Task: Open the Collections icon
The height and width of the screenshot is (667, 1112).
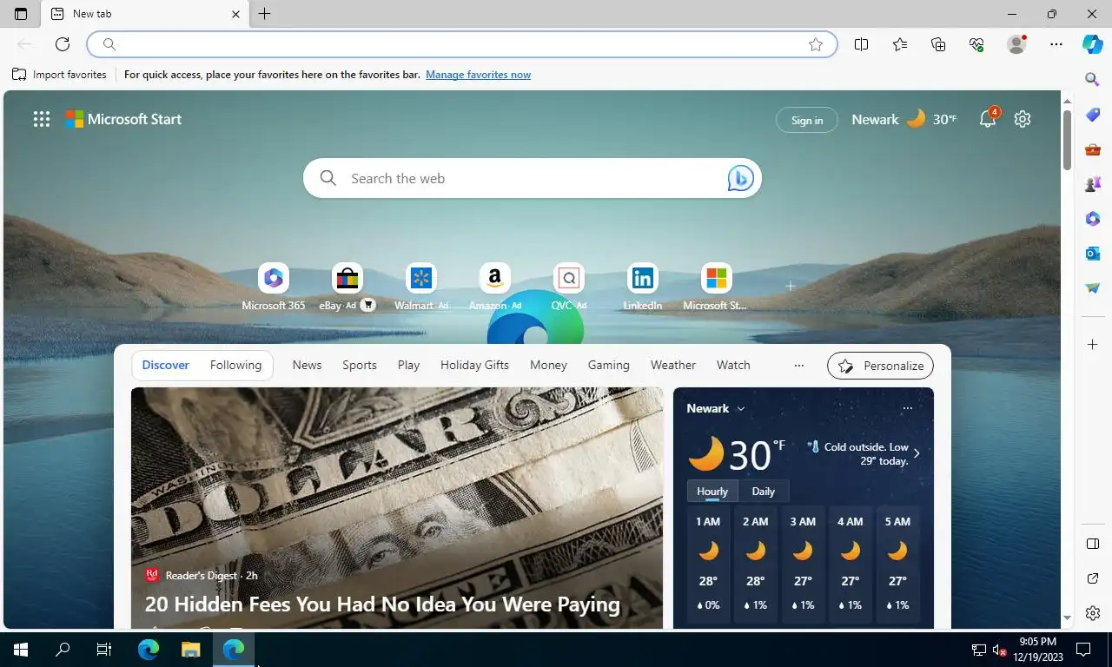Action: (938, 44)
